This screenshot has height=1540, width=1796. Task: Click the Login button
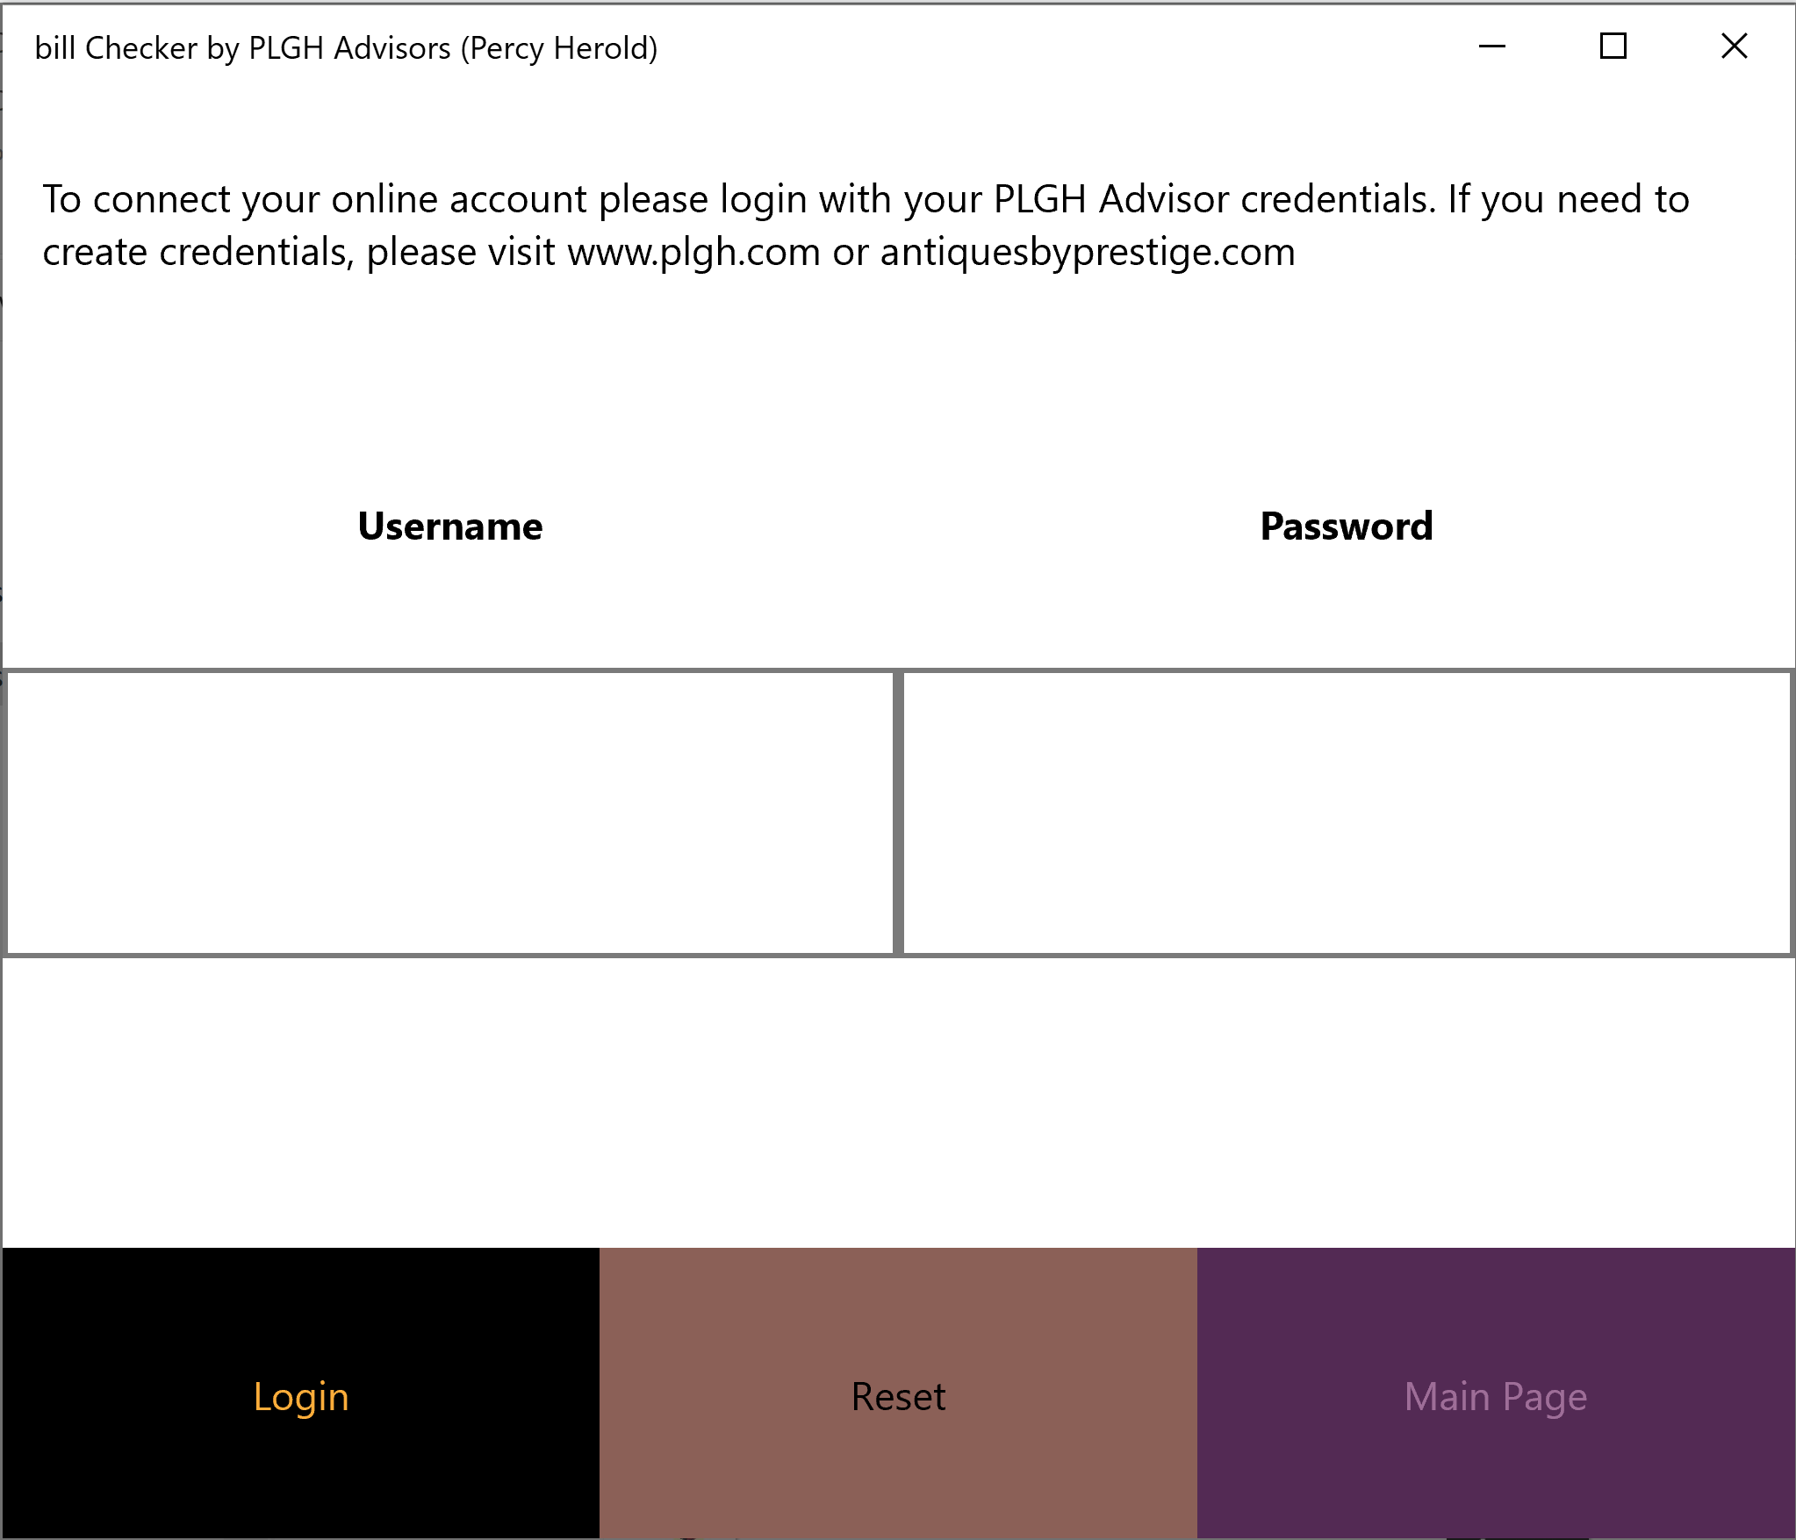click(x=300, y=1393)
